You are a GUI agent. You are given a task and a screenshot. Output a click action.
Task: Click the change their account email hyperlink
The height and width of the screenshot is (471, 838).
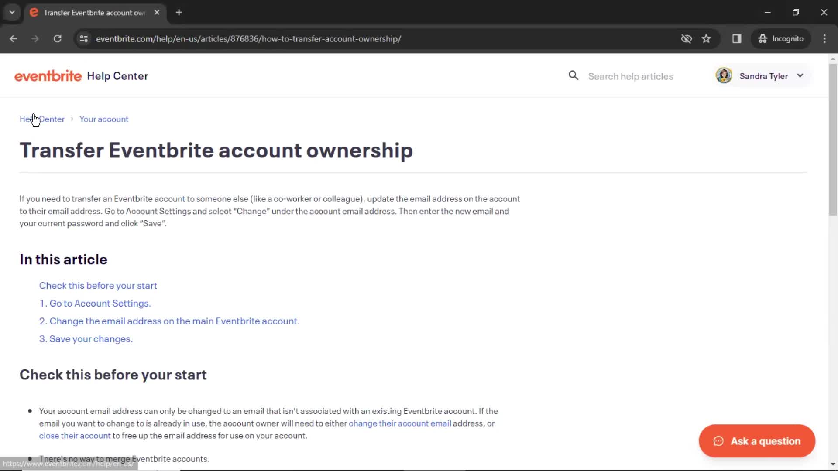[x=399, y=423]
